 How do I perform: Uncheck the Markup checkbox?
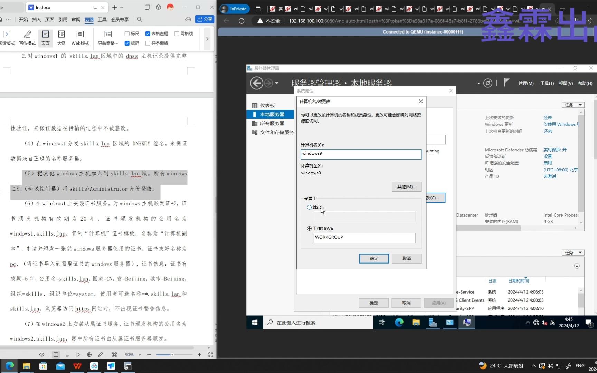127,43
